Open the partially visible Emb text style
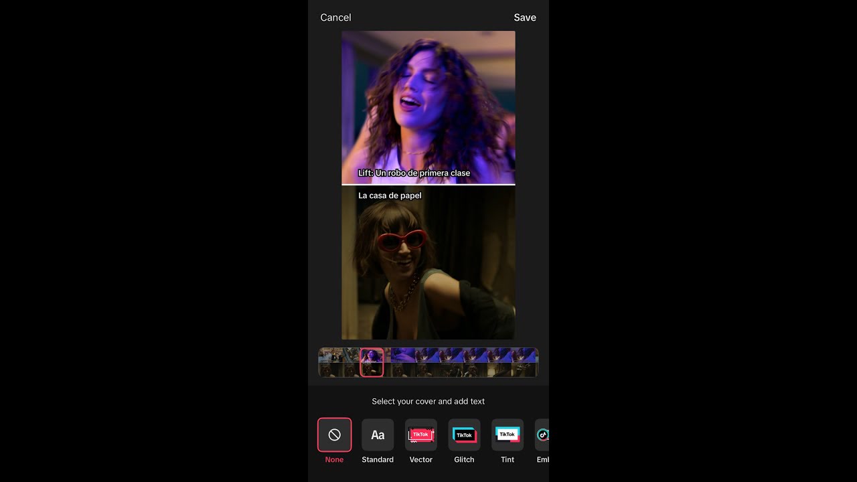 [x=542, y=434]
